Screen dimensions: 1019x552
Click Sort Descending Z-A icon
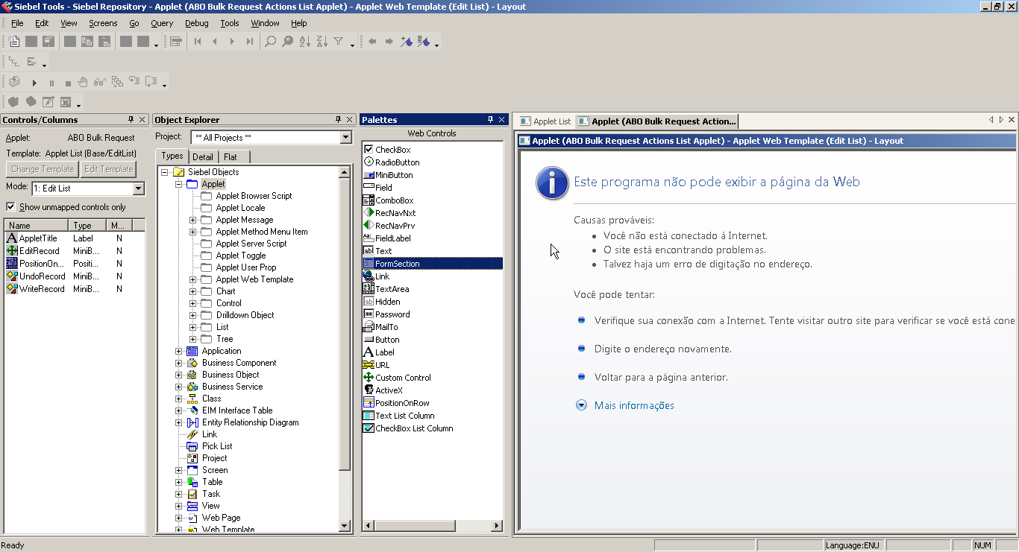322,42
